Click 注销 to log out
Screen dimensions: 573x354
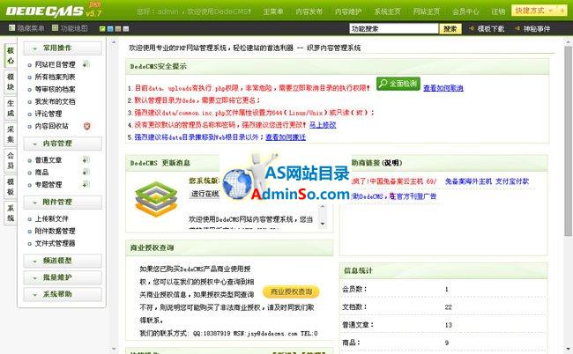[498, 11]
